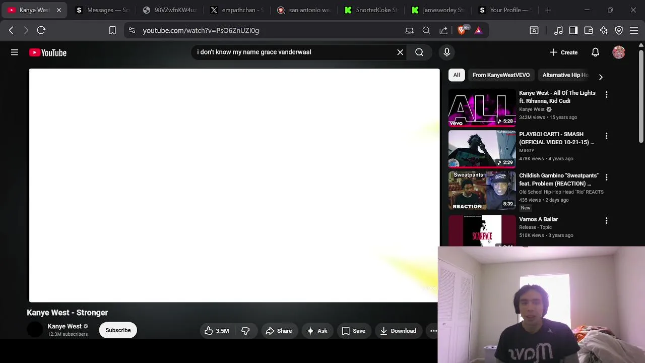
Task: Switch to the SnortedCoke tab
Action: coord(371,10)
